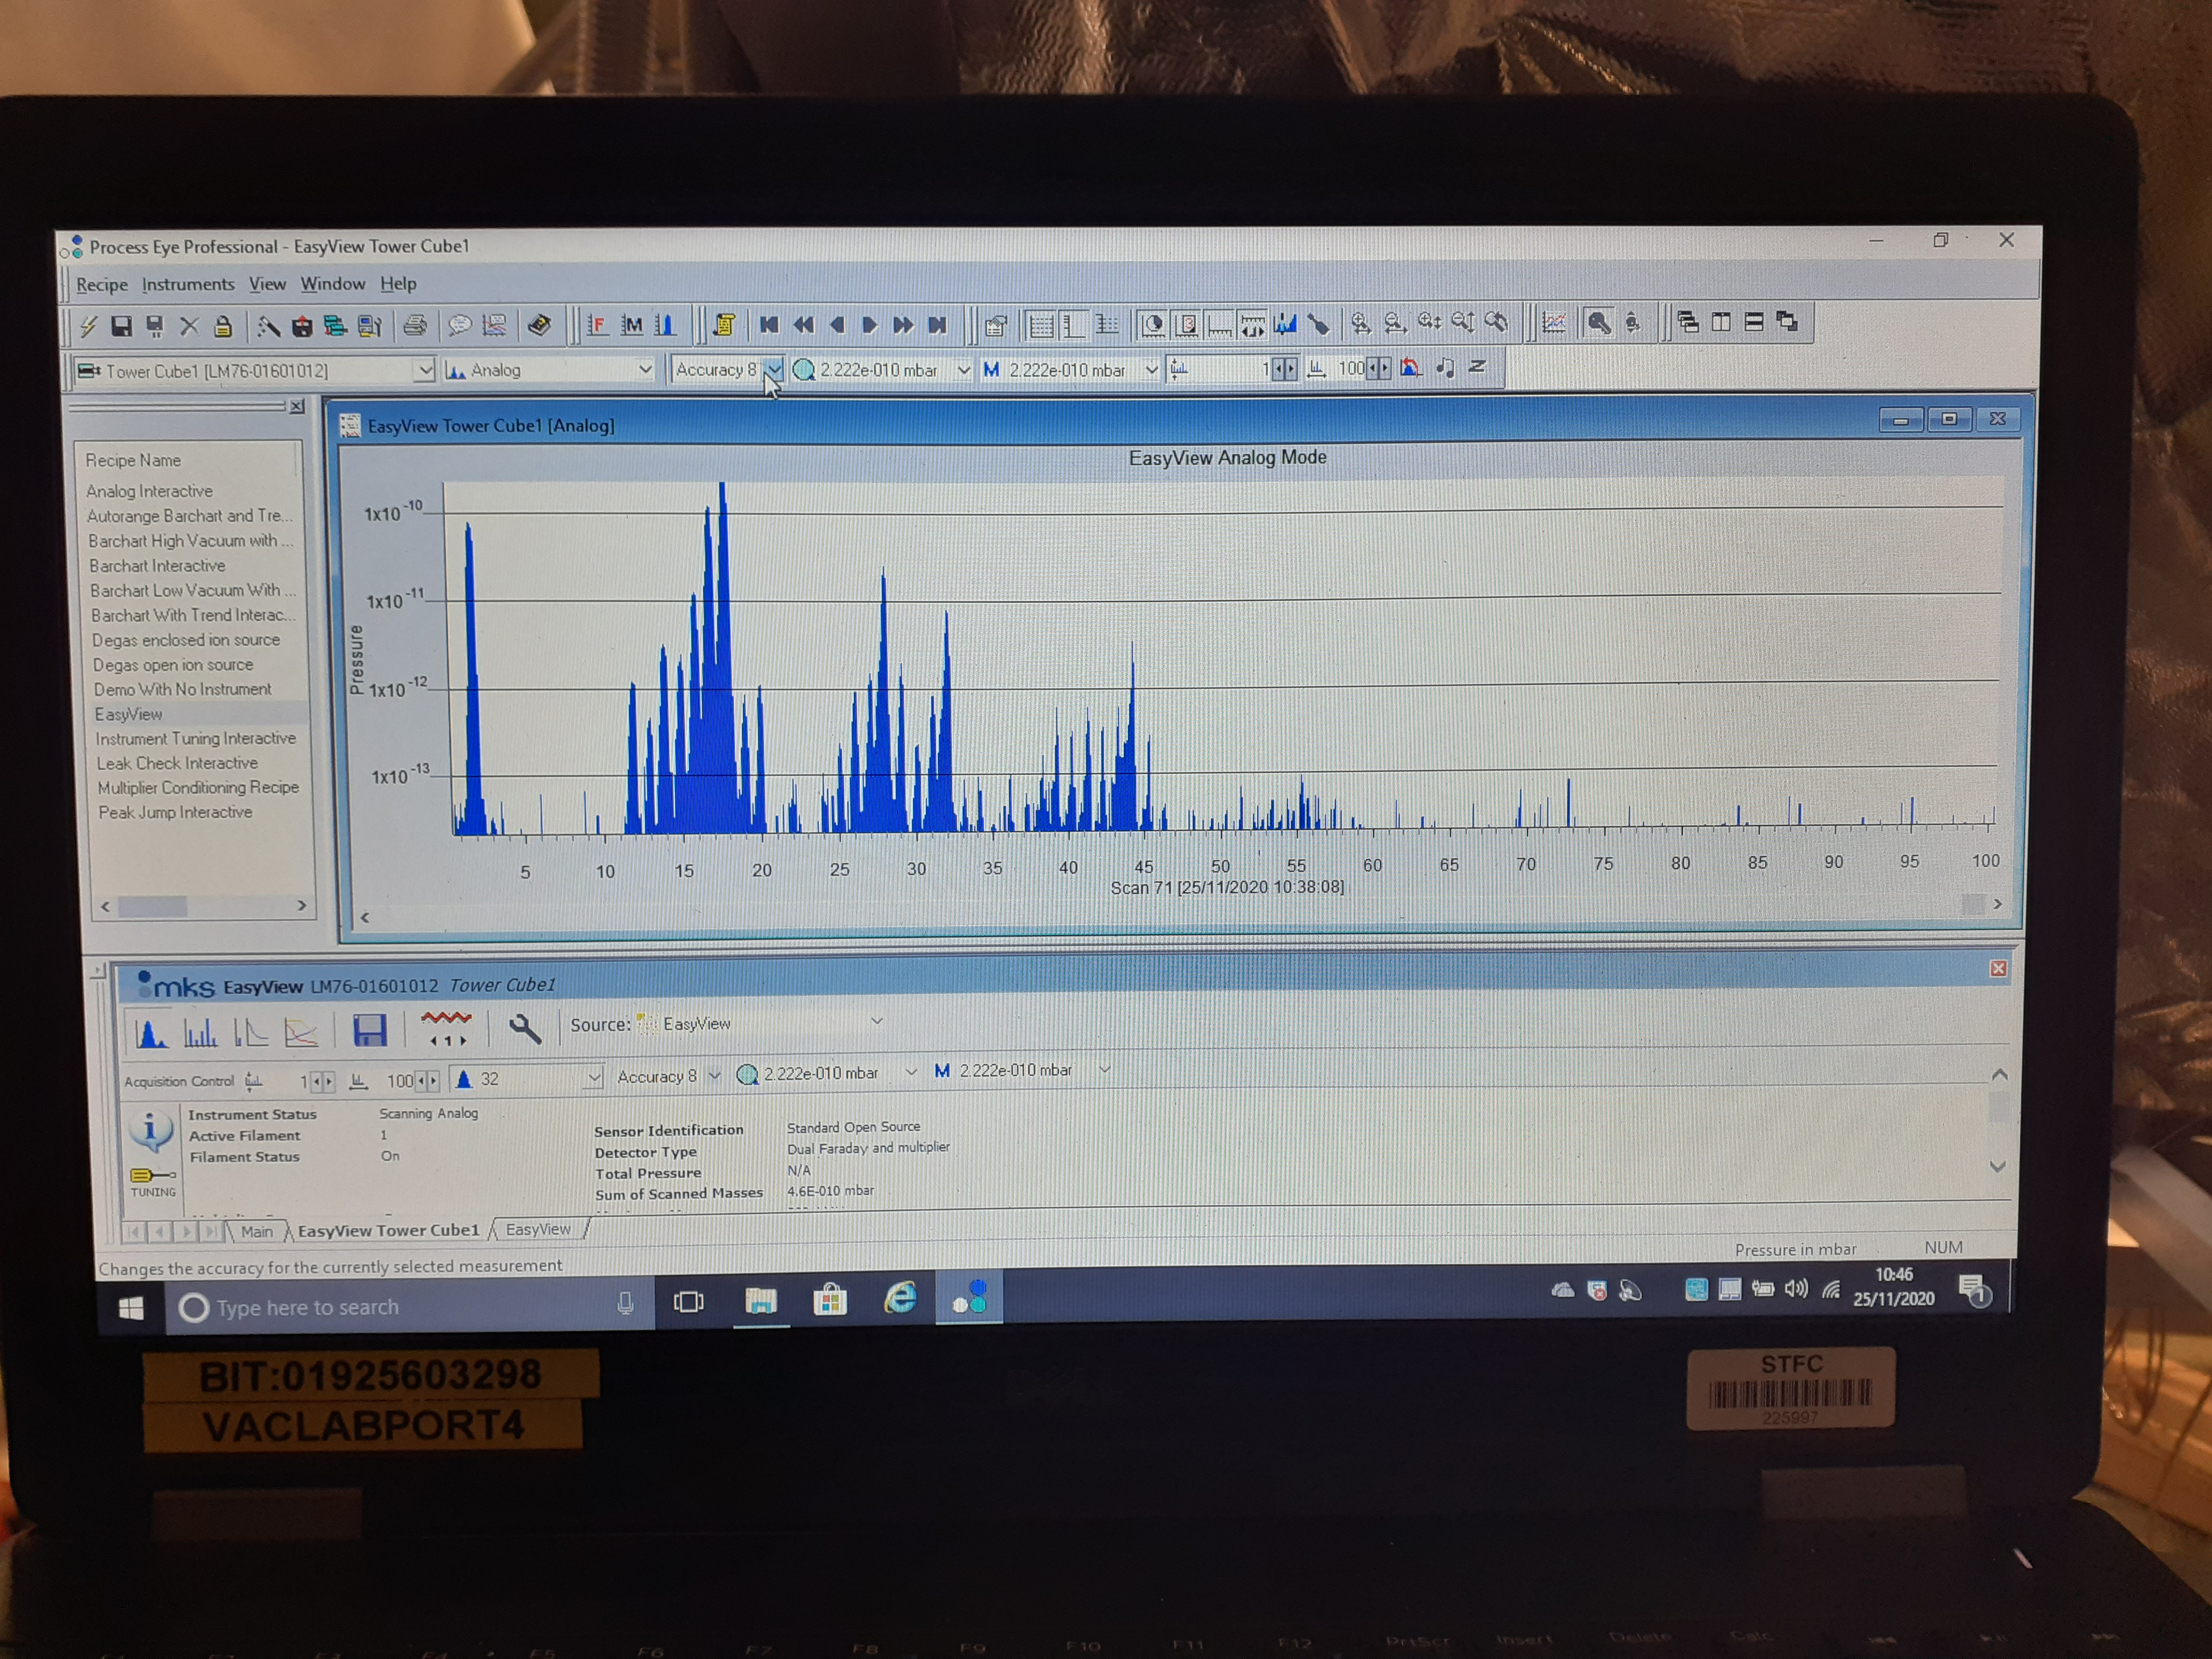Click the lightning bolt connect icon

88,326
